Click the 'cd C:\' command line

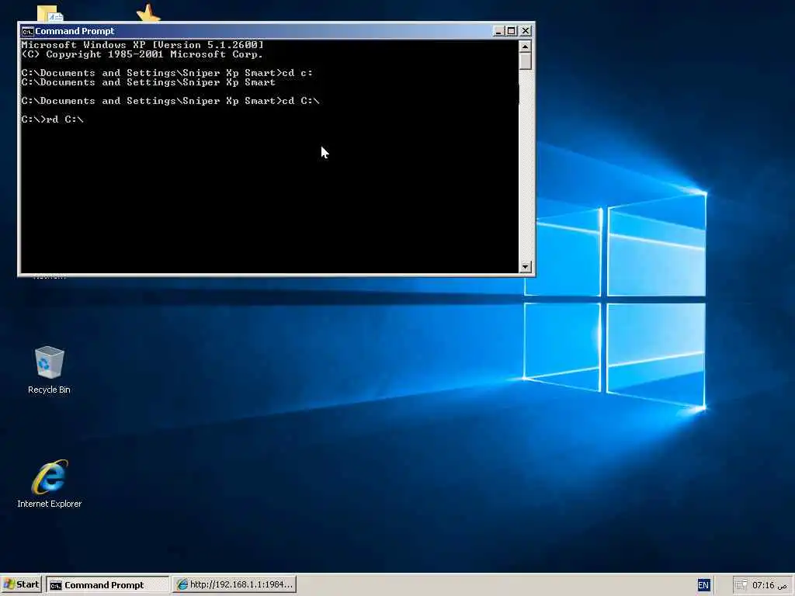[x=170, y=101]
